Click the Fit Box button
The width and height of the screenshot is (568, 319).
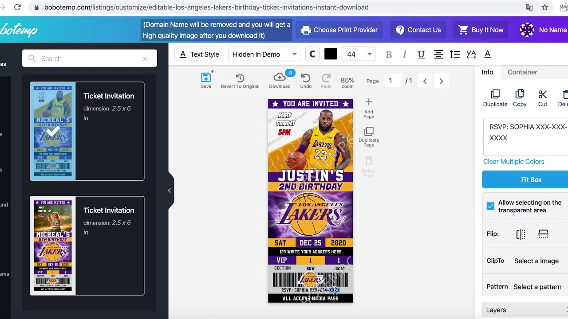pyautogui.click(x=525, y=180)
